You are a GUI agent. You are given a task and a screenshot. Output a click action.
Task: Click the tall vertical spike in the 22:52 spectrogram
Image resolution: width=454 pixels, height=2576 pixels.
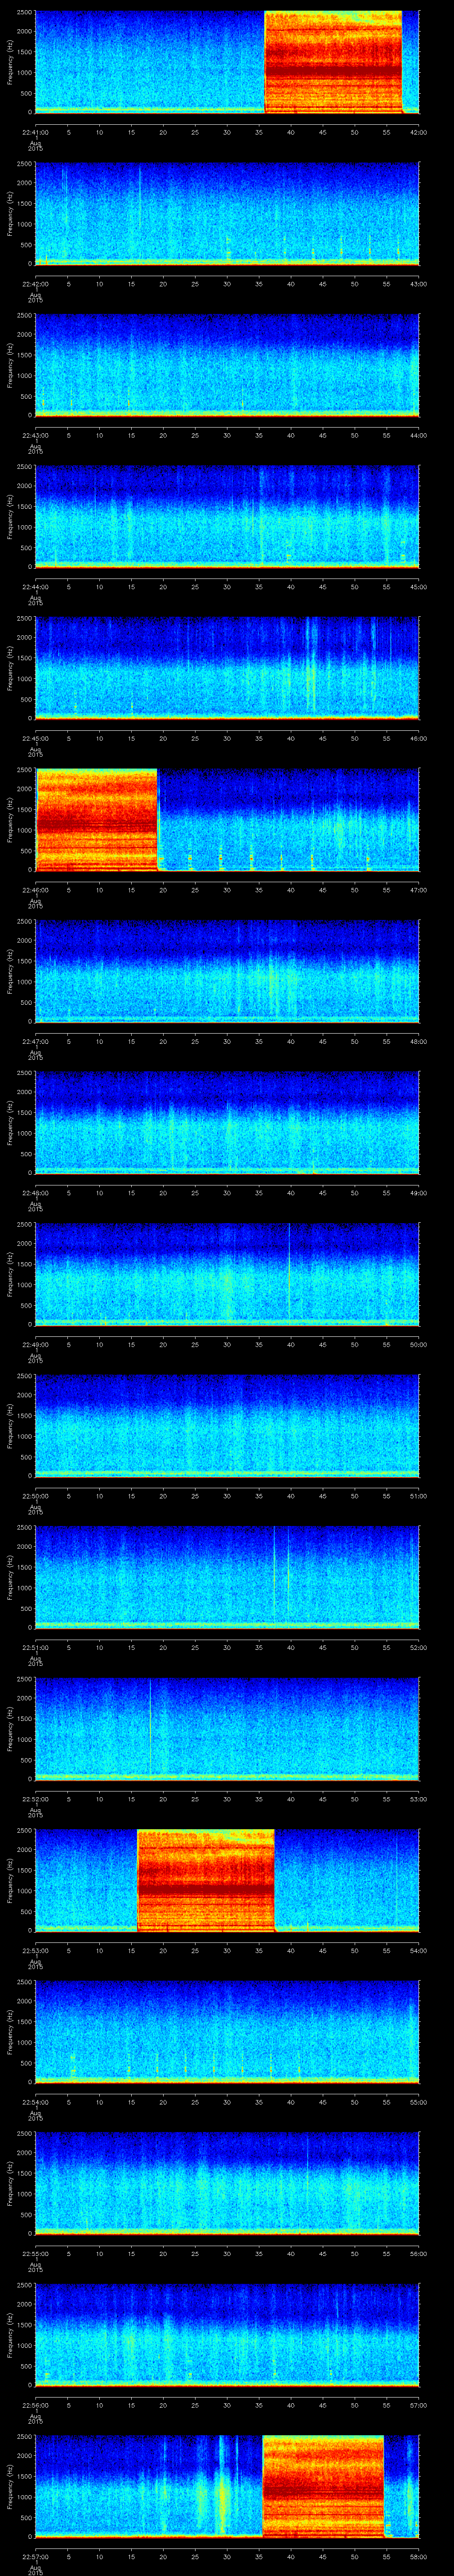150,1725
